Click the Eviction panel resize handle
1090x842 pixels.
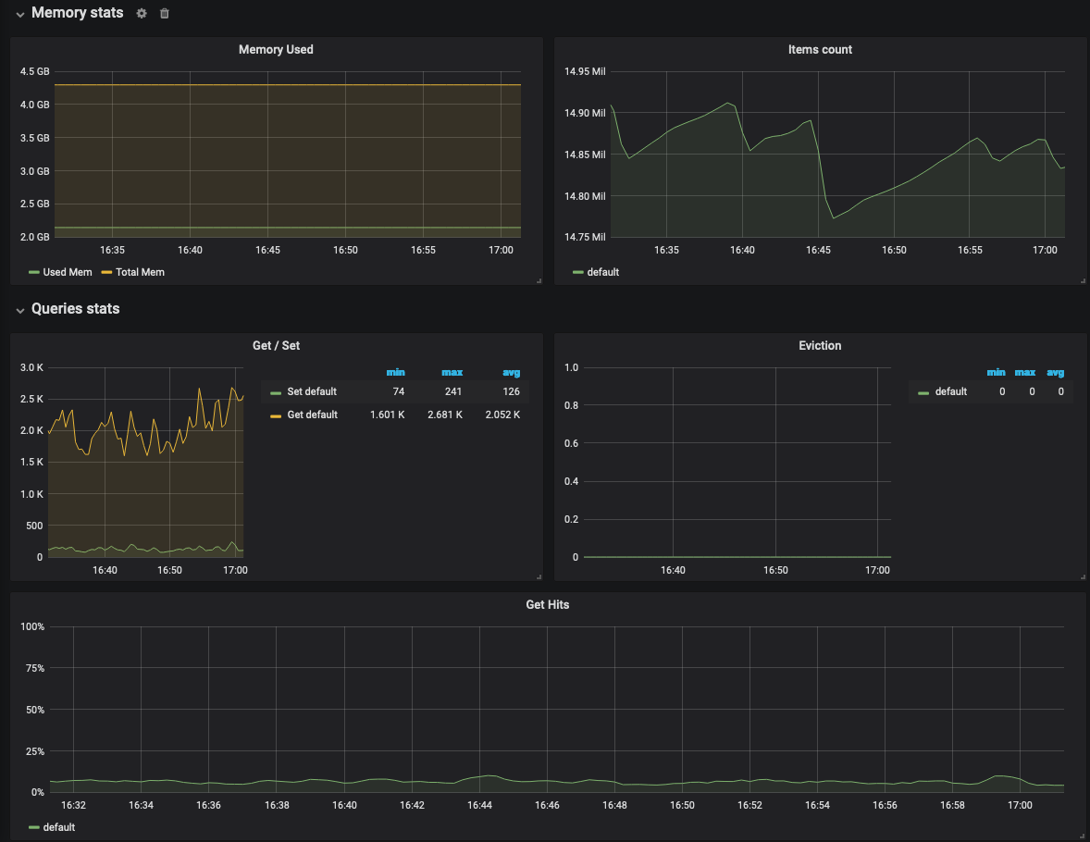pyautogui.click(x=1083, y=576)
